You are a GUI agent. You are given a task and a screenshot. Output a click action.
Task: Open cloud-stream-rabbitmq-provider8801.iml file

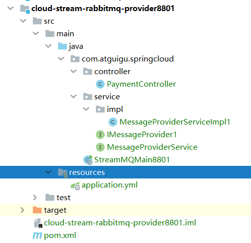tap(120, 223)
